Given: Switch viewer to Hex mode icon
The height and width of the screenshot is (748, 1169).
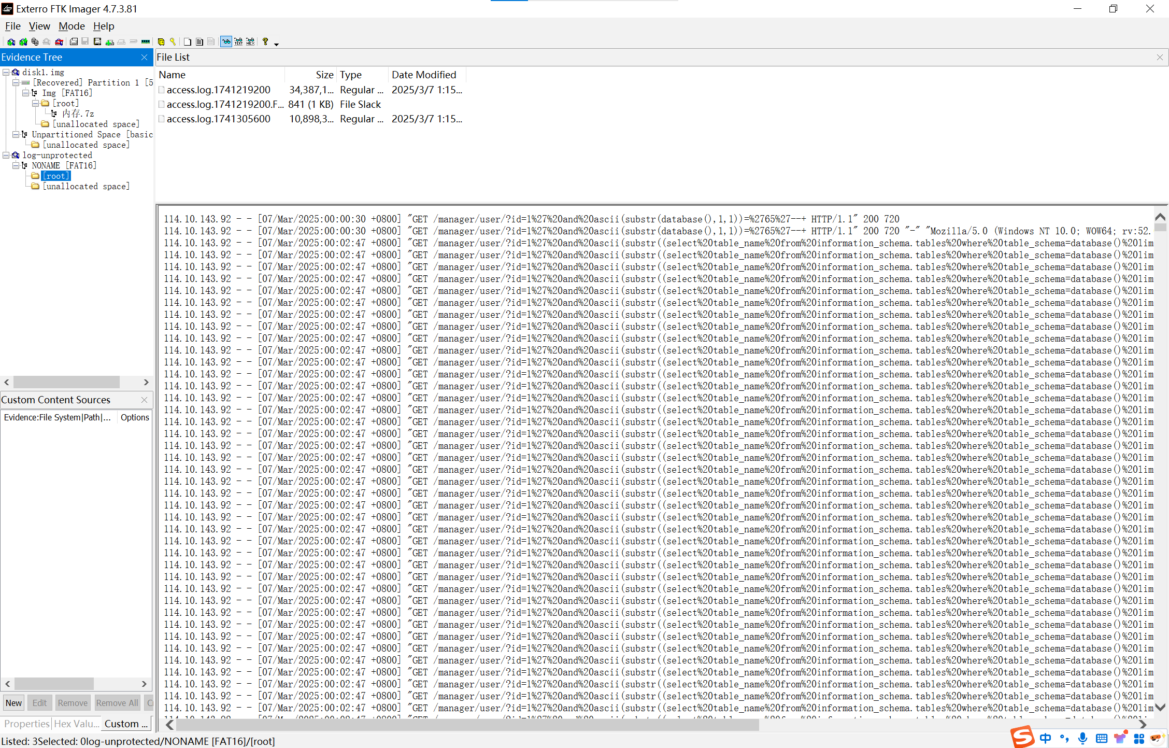Looking at the screenshot, I should pos(250,42).
